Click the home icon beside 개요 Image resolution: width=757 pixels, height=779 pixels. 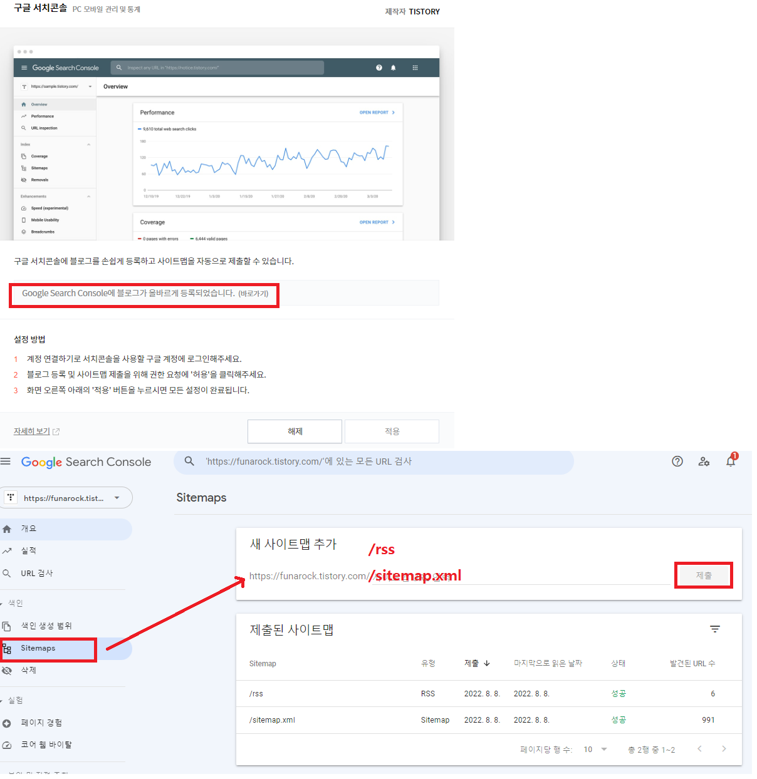pyautogui.click(x=7, y=529)
